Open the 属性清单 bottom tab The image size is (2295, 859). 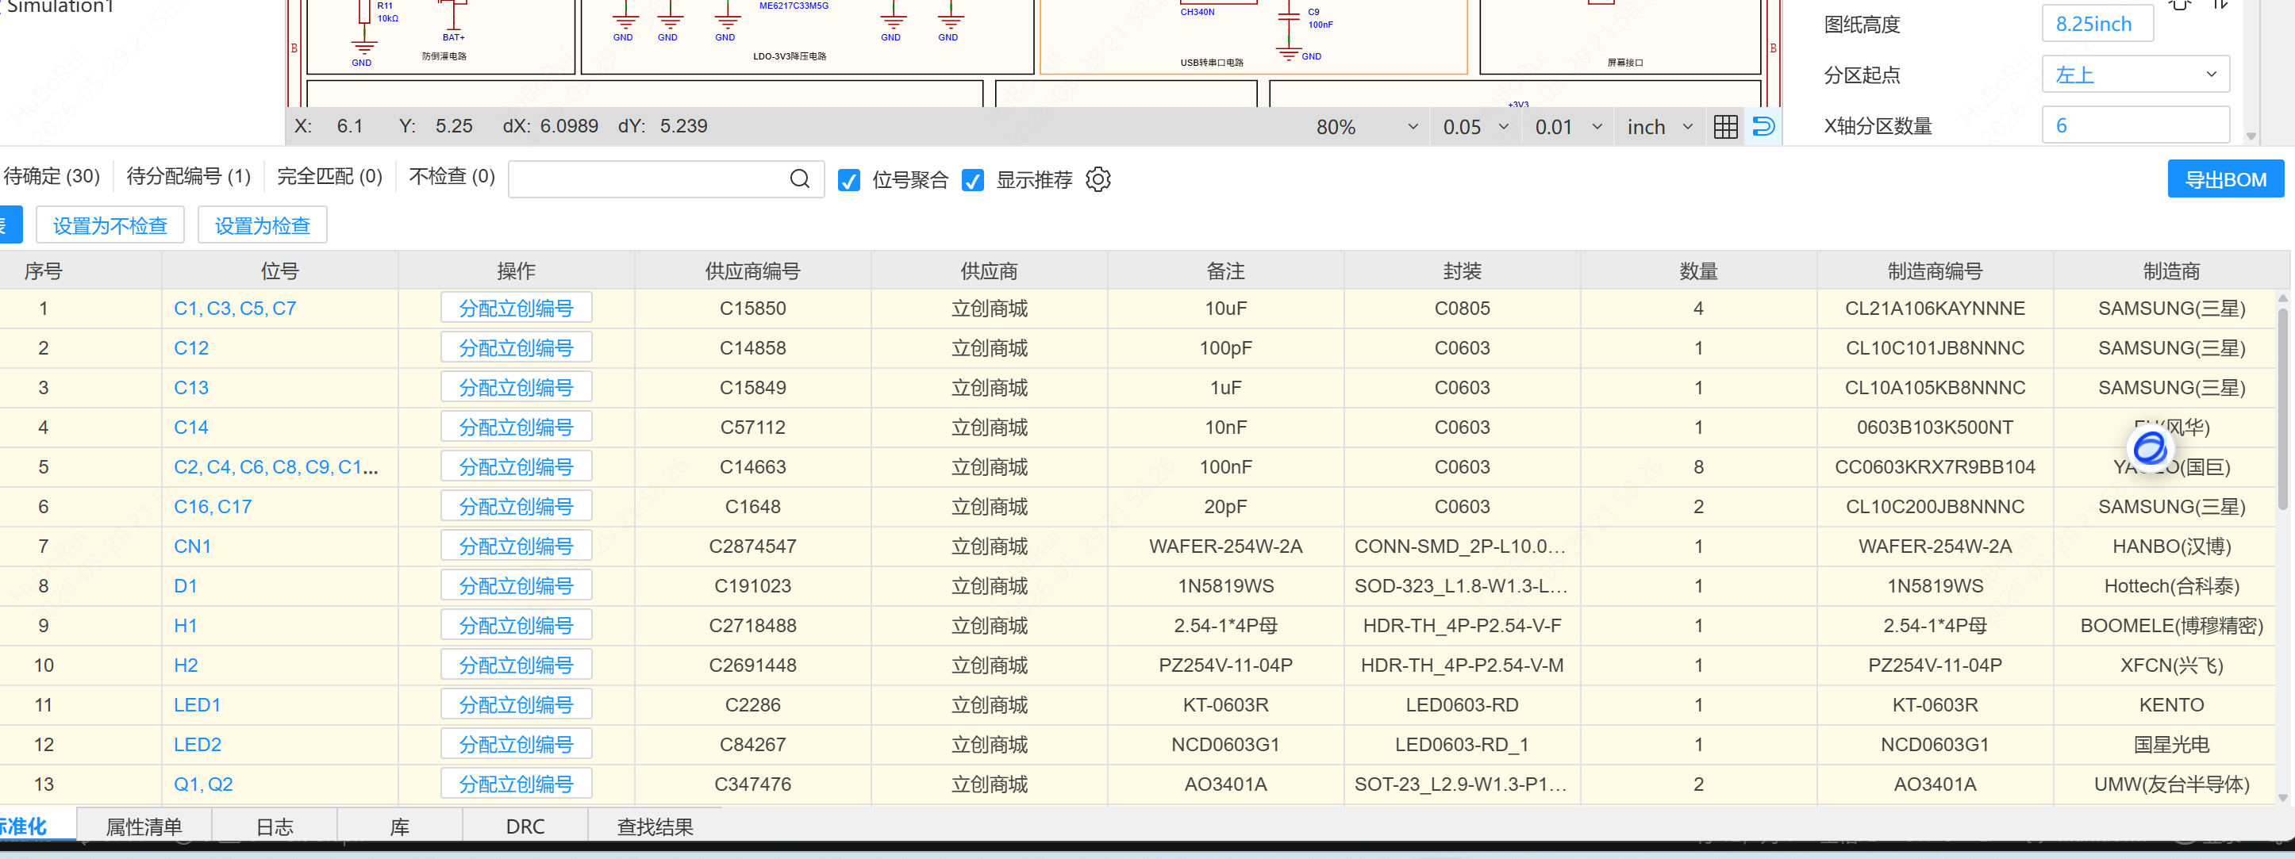144,826
